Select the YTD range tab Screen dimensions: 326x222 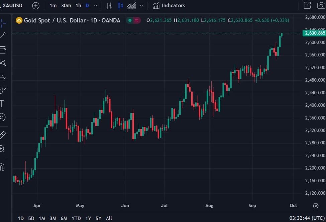[76, 218]
